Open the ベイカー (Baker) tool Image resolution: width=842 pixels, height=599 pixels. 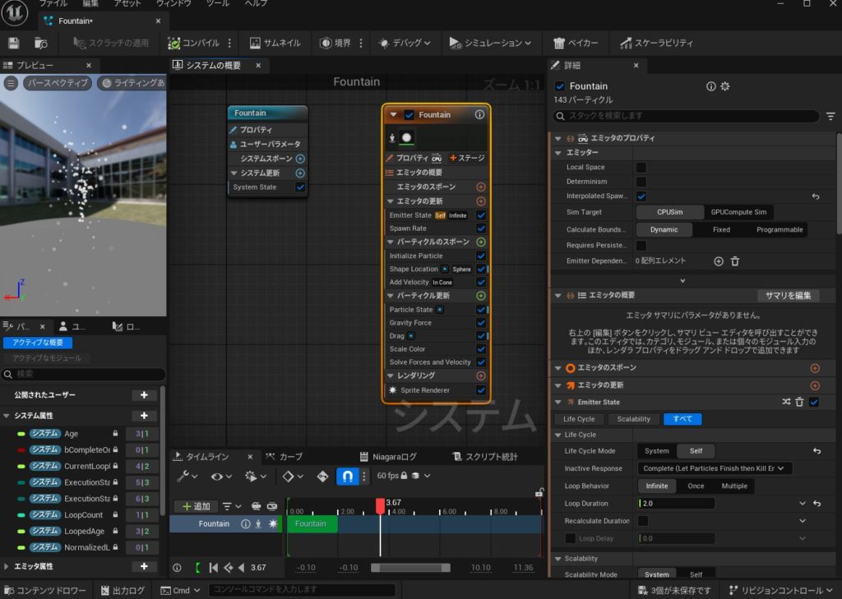(x=576, y=43)
